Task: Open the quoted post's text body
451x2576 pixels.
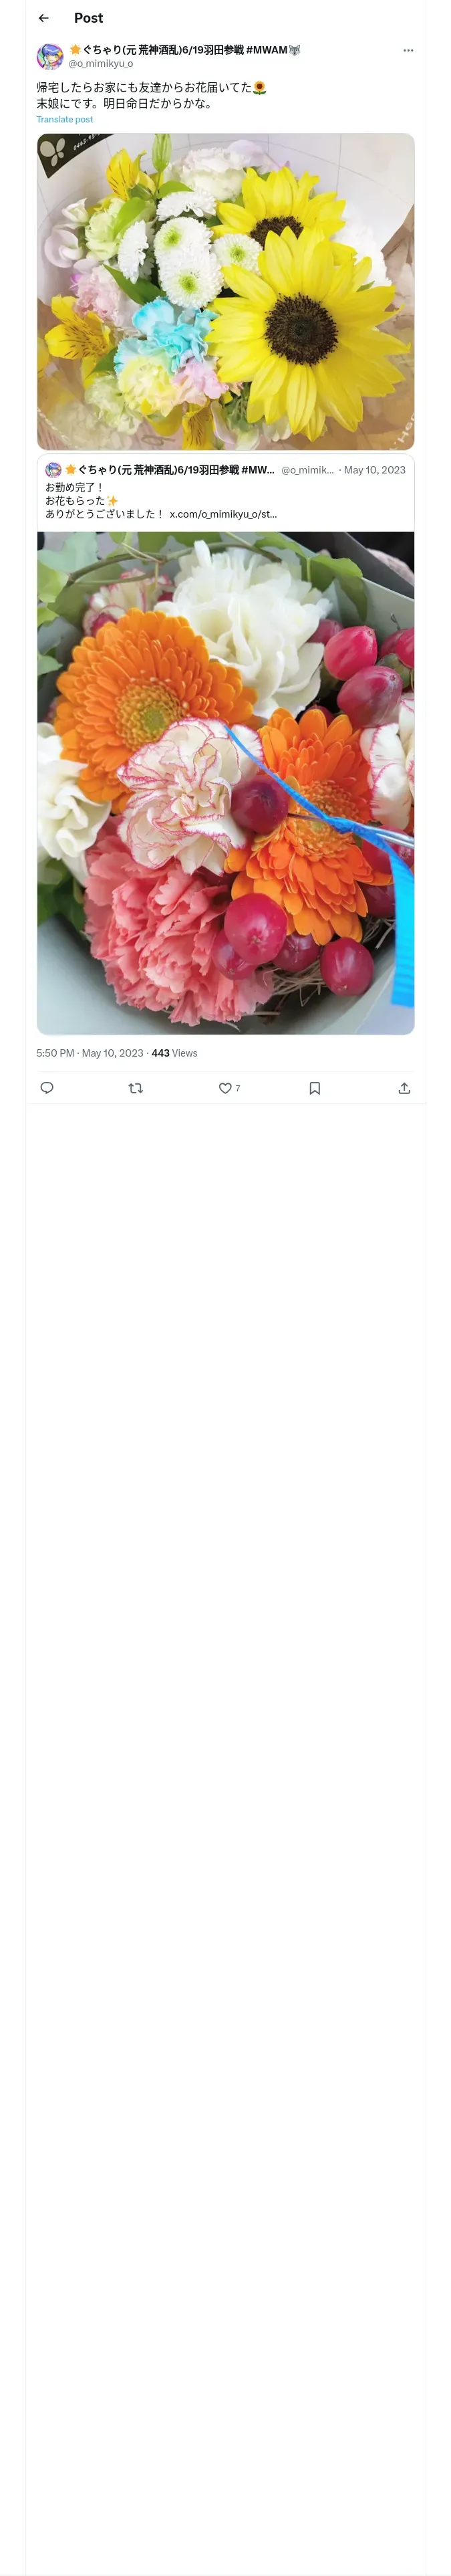Action: 161,501
